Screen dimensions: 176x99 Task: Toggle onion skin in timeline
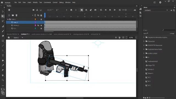pos(82,10)
